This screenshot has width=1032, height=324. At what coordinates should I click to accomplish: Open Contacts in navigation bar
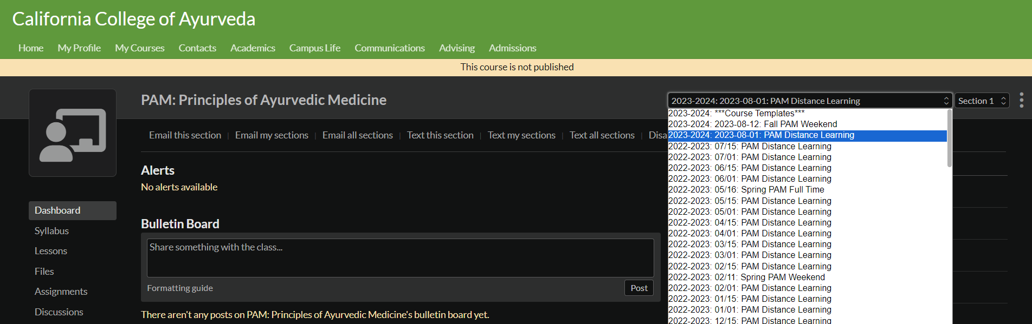[197, 48]
